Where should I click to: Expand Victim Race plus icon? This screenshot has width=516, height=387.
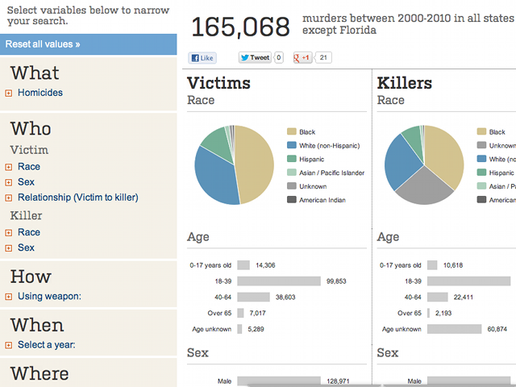pyautogui.click(x=9, y=168)
